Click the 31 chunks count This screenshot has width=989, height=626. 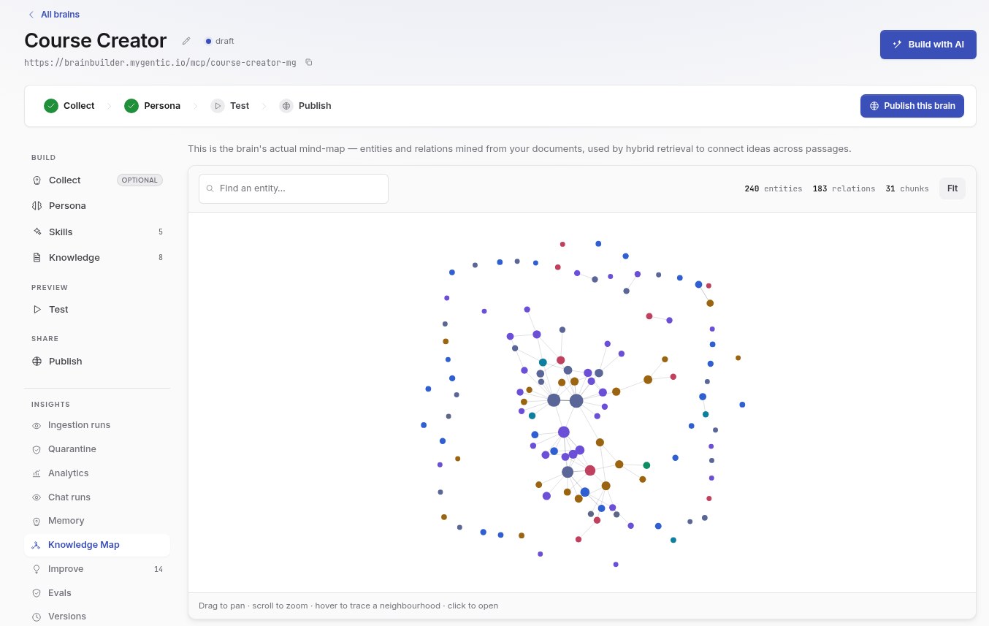click(x=907, y=188)
